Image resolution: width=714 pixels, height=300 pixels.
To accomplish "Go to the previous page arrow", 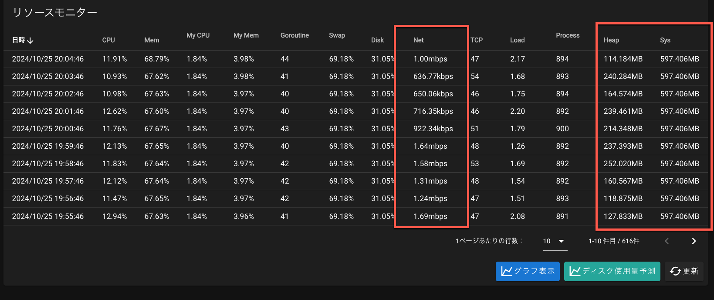I will [x=667, y=241].
